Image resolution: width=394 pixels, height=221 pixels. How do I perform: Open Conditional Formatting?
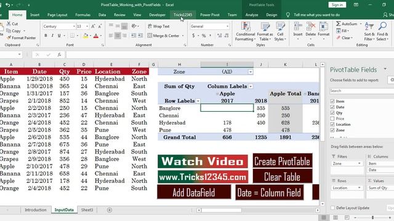[x=245, y=31]
